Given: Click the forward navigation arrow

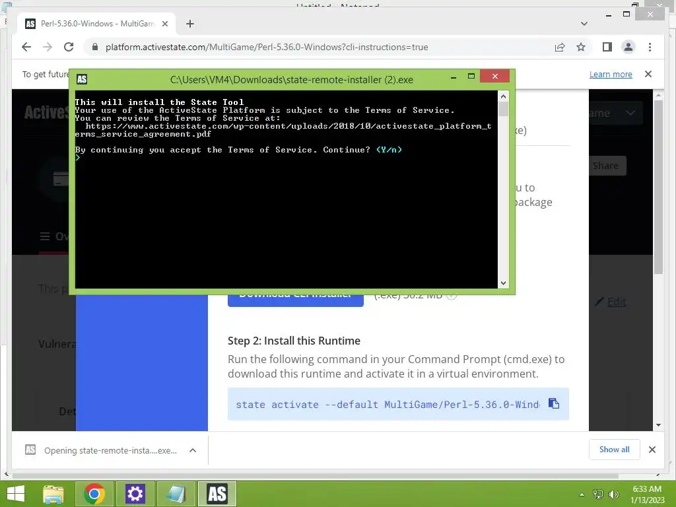Looking at the screenshot, I should 48,47.
